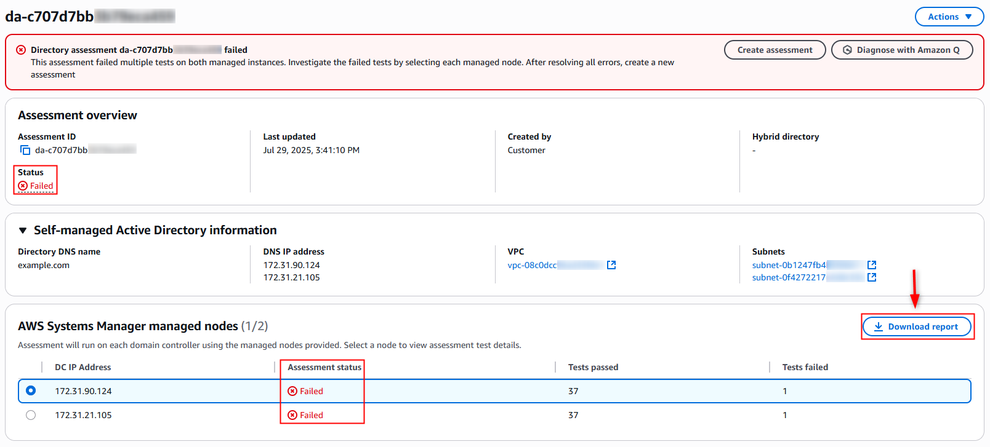Click the Tests failed column header
990x447 pixels.
(x=805, y=367)
